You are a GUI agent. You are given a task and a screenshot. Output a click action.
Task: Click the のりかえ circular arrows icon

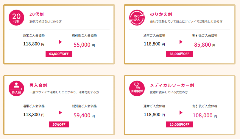pos(137,18)
